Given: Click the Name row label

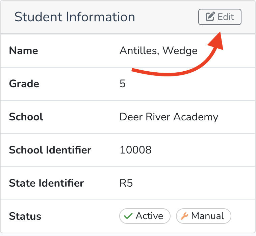Looking at the screenshot, I should pyautogui.click(x=24, y=50).
